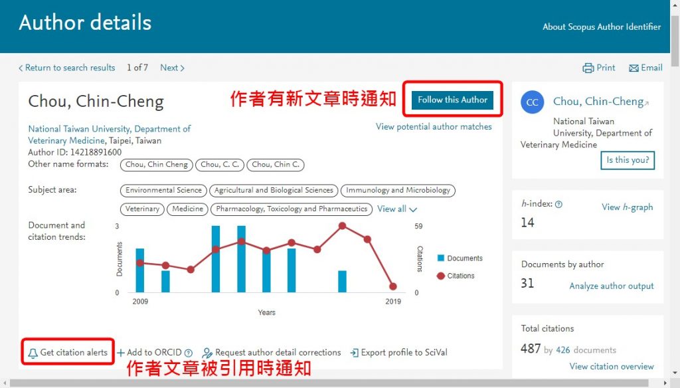Go to the Next author result
Image resolution: width=680 pixels, height=388 pixels.
pos(172,68)
